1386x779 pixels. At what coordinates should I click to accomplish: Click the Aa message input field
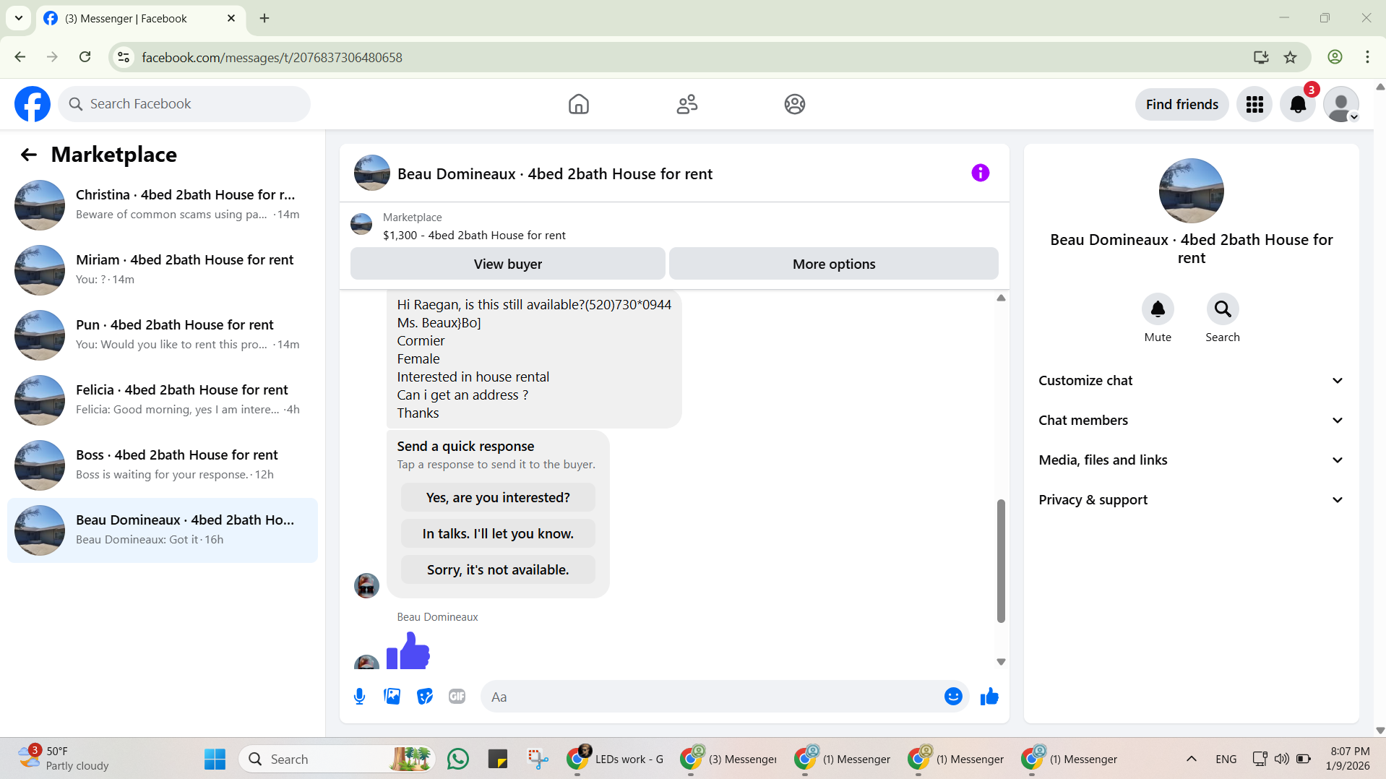(712, 697)
